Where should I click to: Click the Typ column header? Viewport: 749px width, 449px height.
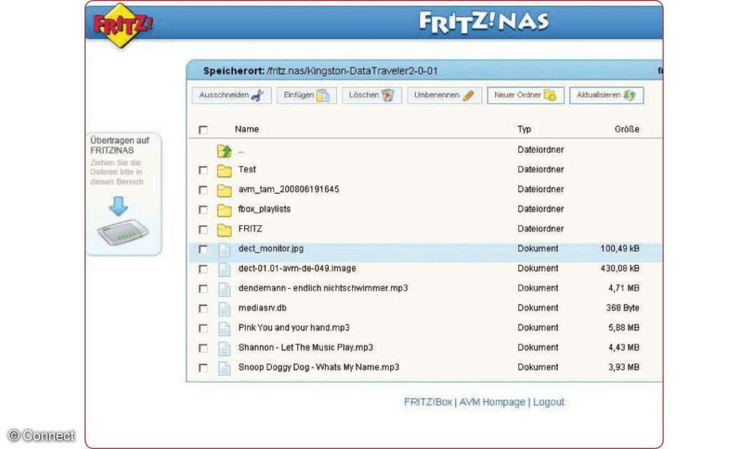pyautogui.click(x=524, y=129)
